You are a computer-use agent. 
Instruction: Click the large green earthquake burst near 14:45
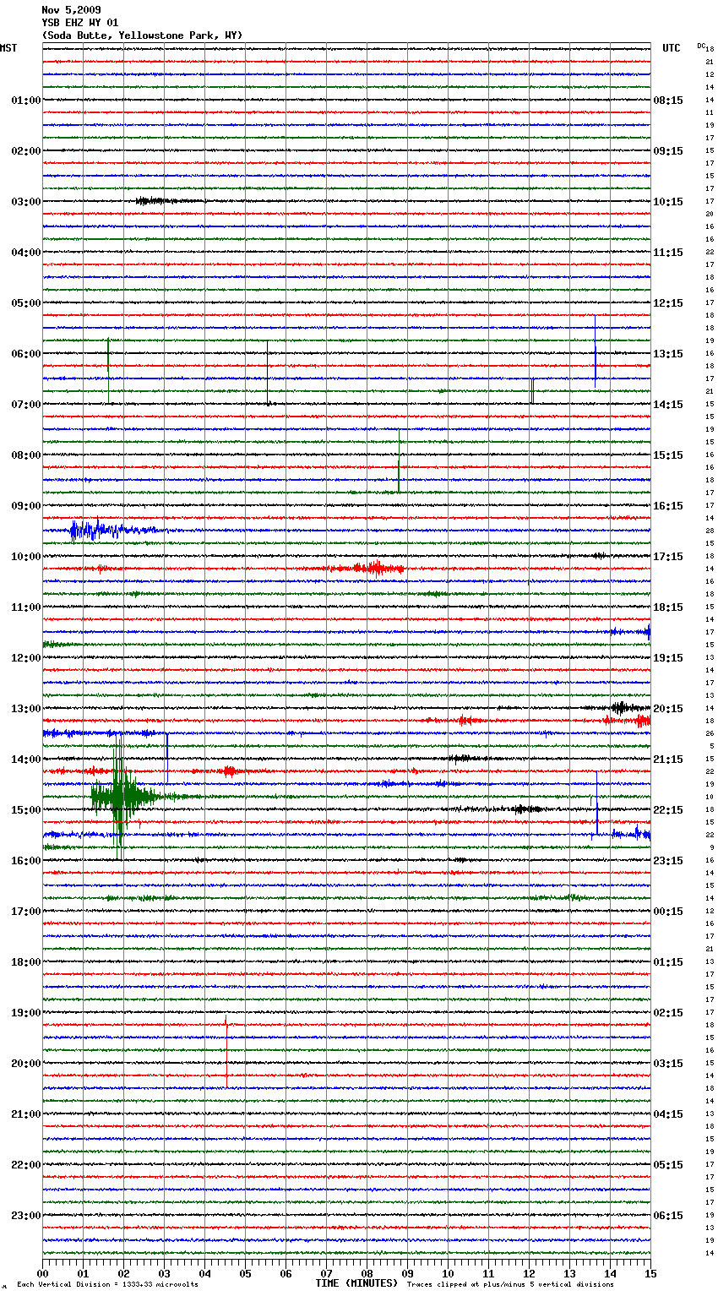tap(125, 797)
